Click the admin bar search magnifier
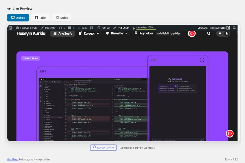This screenshot has height=163, width=245. click(234, 28)
